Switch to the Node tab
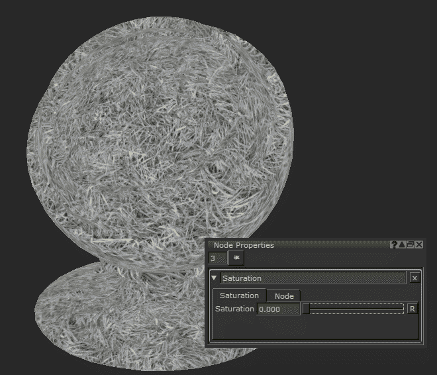 [284, 295]
